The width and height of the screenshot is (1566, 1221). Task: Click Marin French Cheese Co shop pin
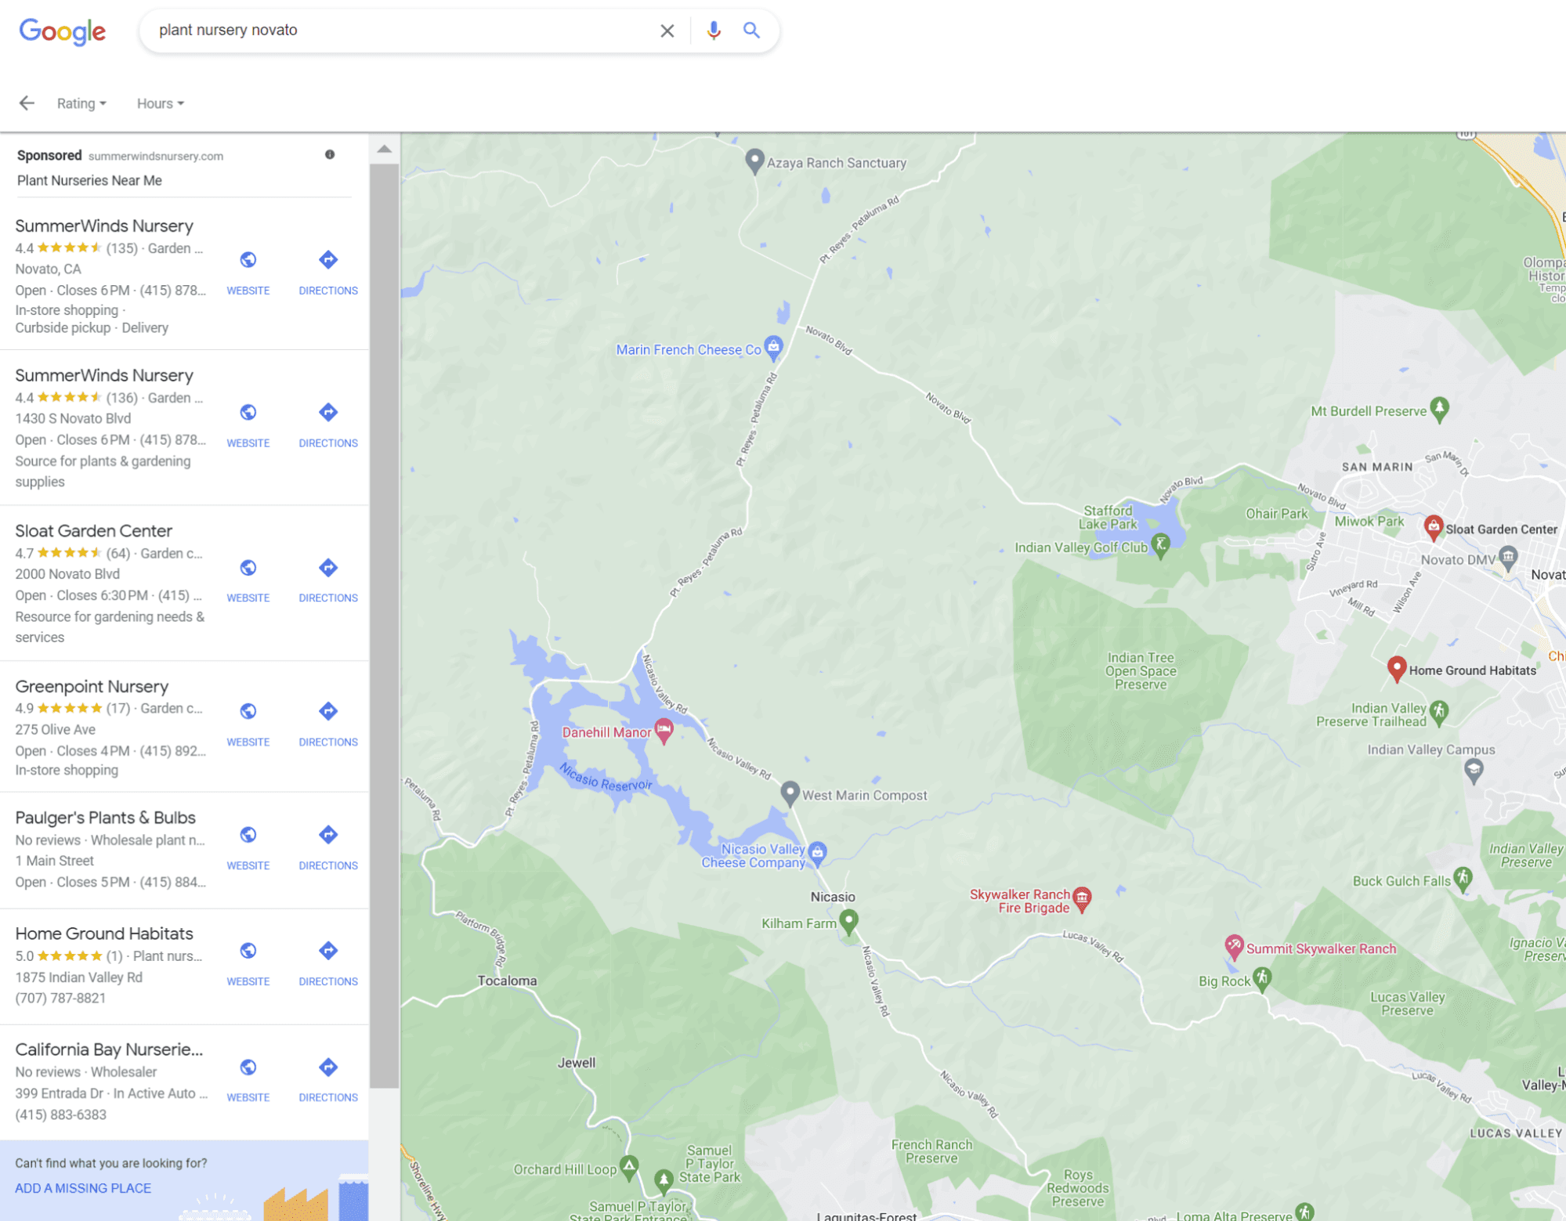point(773,346)
